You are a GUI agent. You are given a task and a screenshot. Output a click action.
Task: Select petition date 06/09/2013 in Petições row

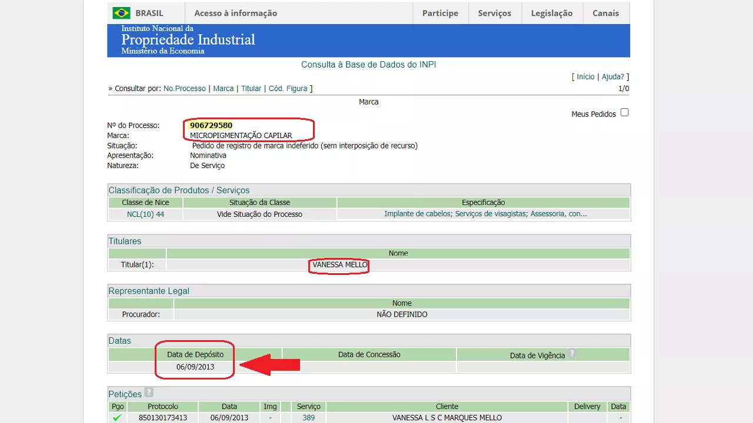229,418
